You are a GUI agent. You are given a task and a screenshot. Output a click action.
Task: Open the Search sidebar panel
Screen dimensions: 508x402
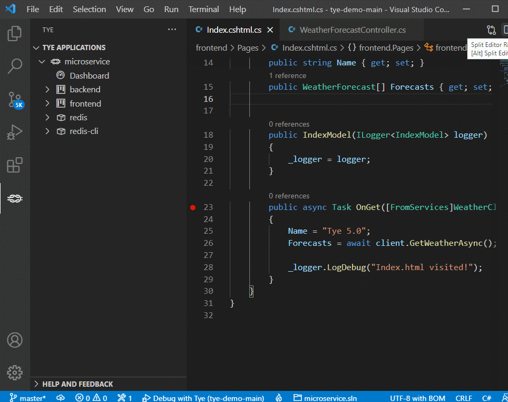point(14,66)
